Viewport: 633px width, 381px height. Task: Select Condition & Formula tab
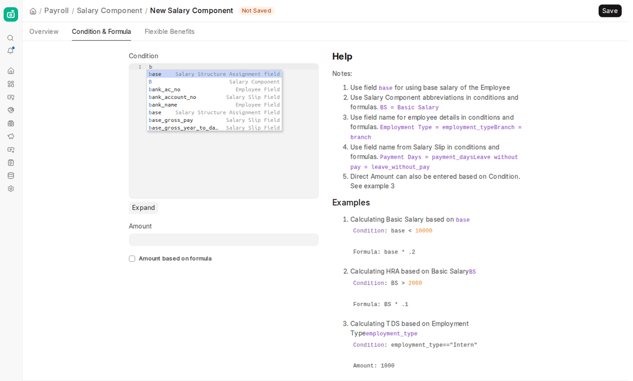click(101, 32)
